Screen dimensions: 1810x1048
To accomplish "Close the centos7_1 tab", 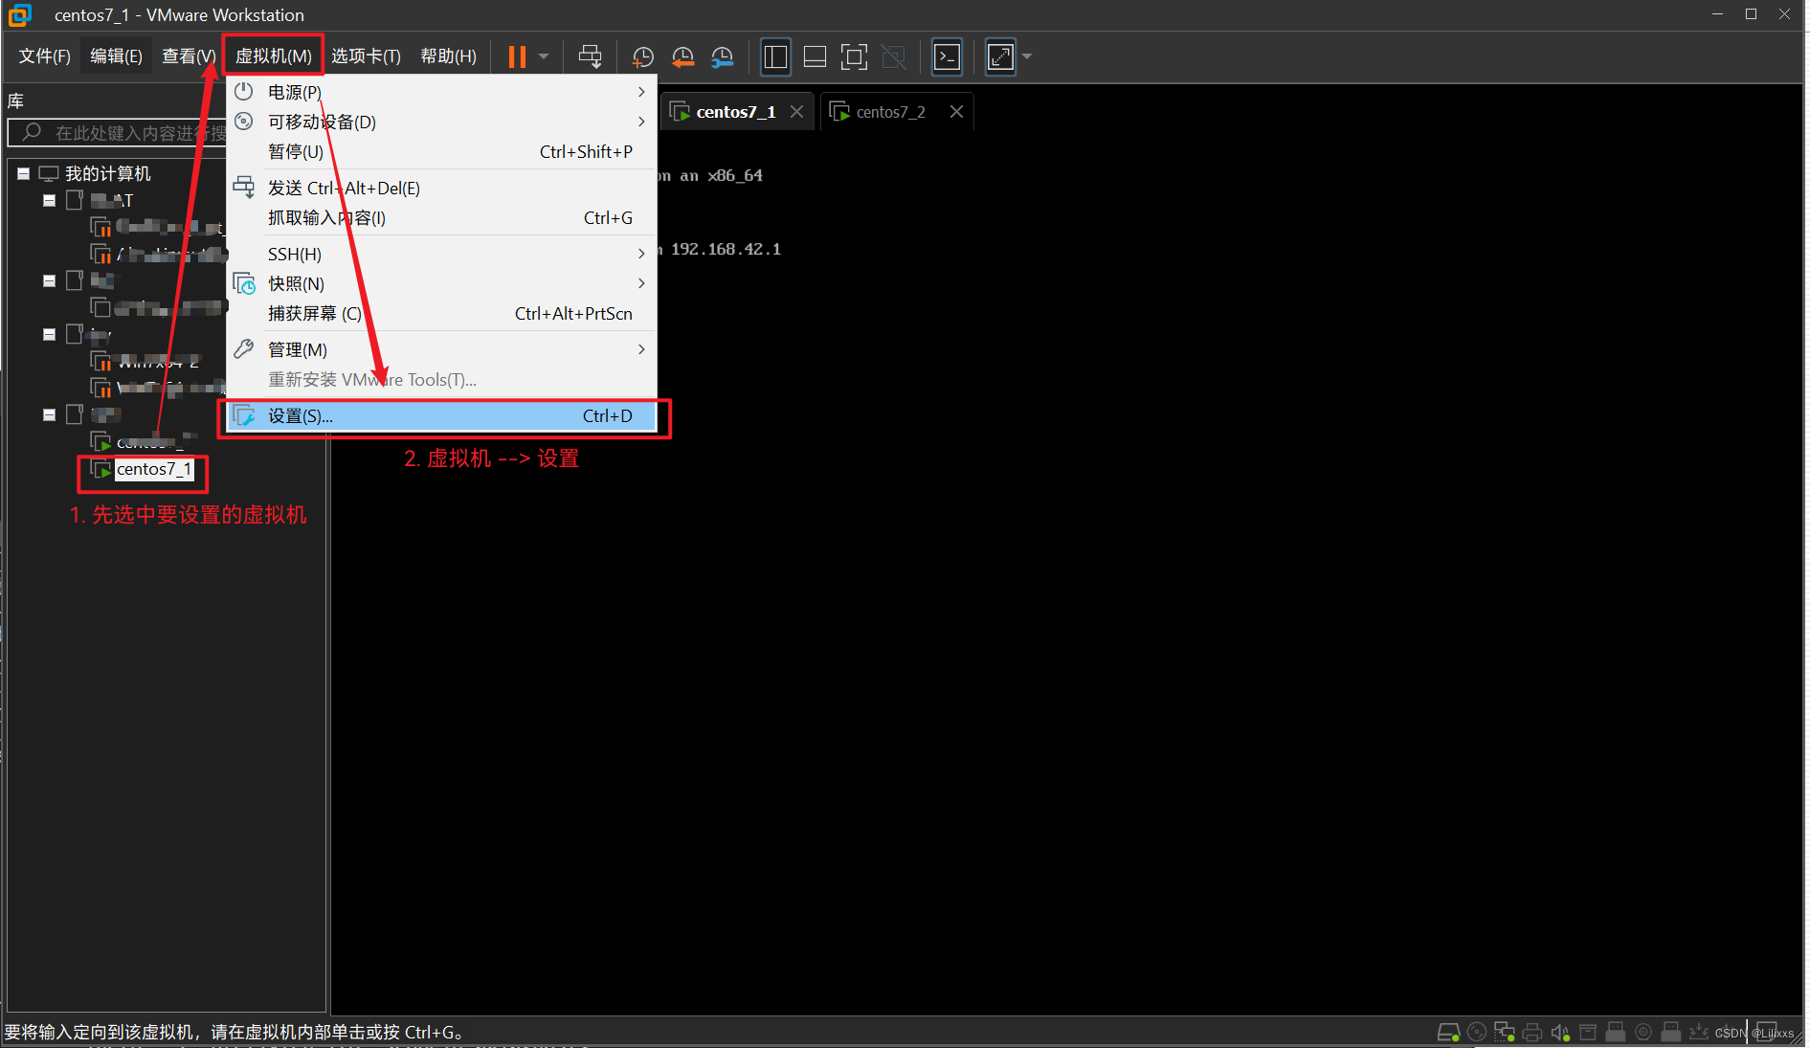I will tap(796, 112).
